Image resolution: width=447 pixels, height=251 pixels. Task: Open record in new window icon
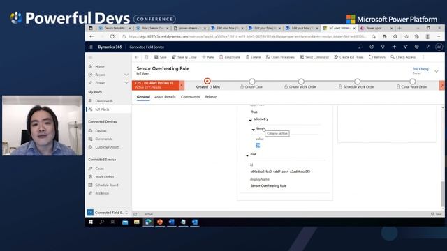click(146, 57)
